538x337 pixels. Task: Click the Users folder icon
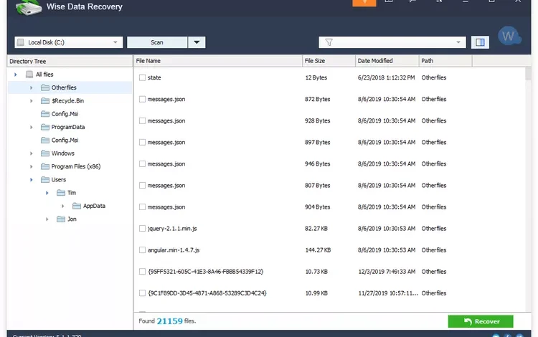pos(45,180)
